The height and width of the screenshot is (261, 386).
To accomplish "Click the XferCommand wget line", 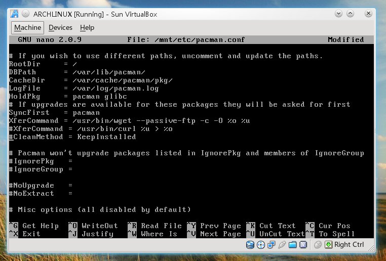I will 130,121.
